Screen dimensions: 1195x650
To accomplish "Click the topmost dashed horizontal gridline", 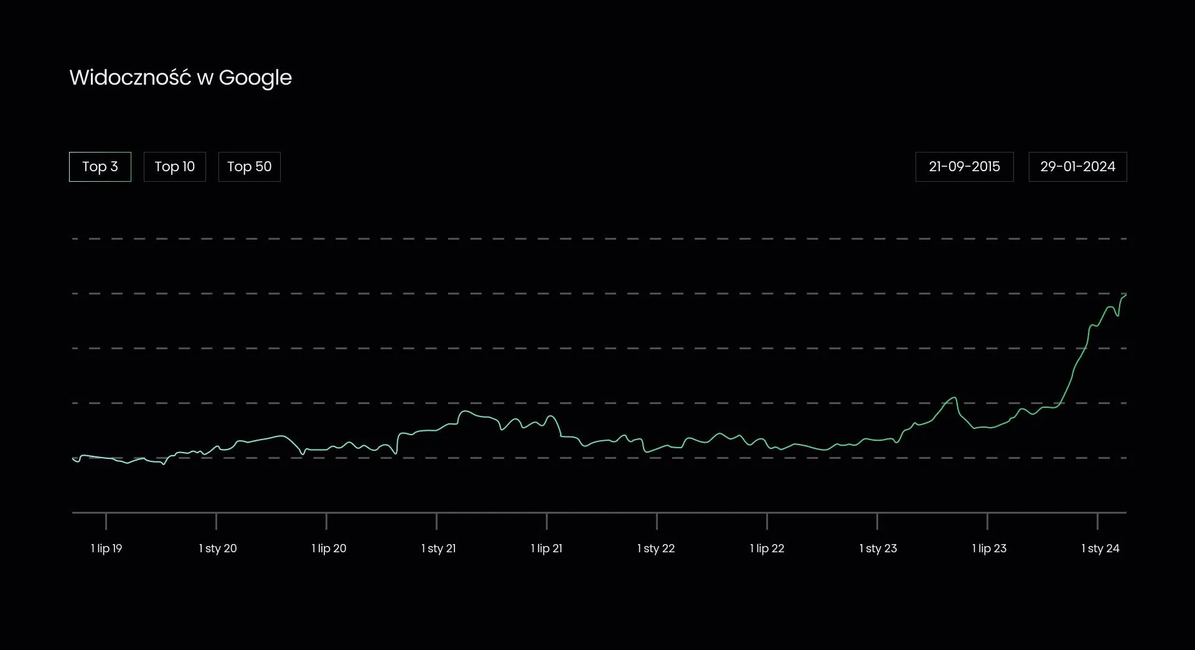I will click(597, 239).
